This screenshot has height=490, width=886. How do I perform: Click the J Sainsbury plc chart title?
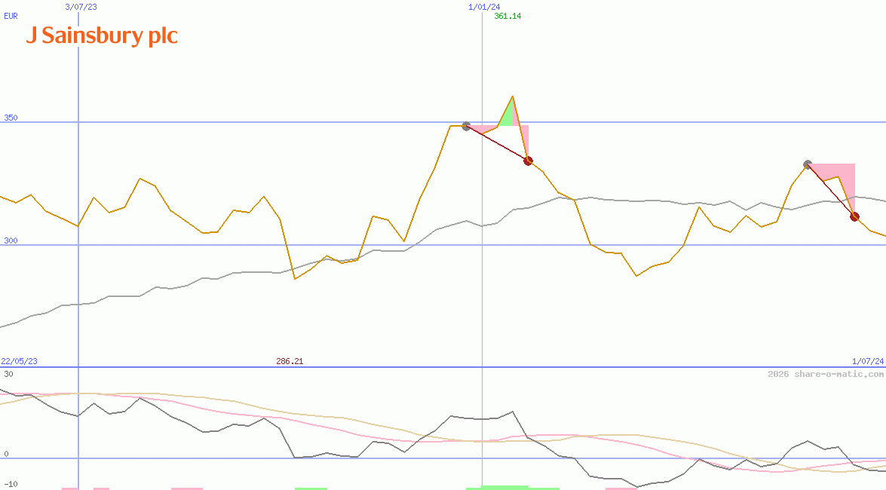(102, 35)
